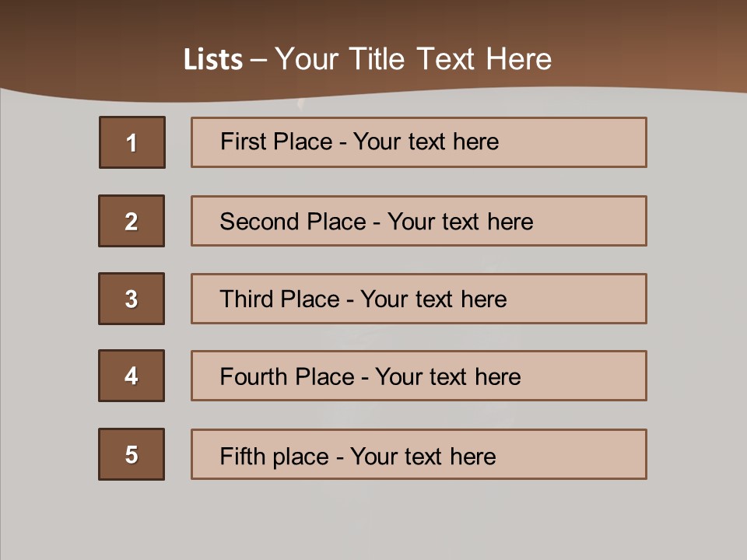
Task: Click the Third Place words
Action: [279, 299]
